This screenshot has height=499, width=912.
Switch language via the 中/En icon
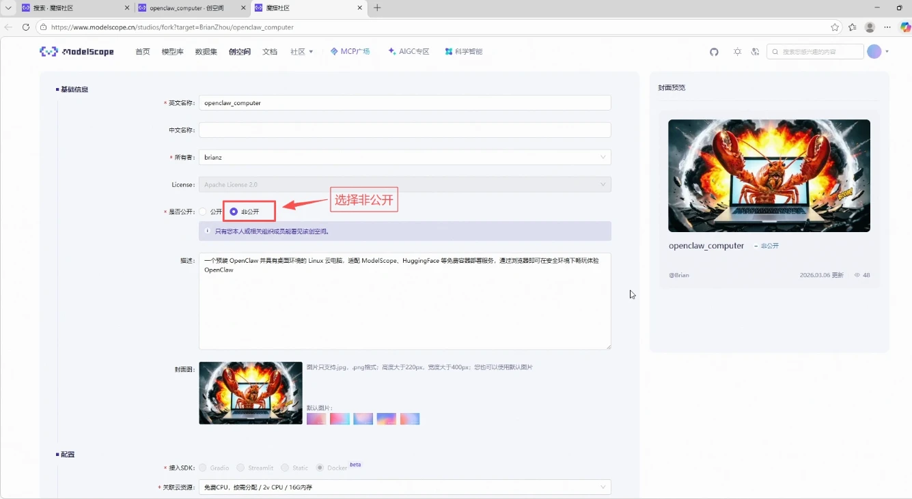pyautogui.click(x=754, y=51)
